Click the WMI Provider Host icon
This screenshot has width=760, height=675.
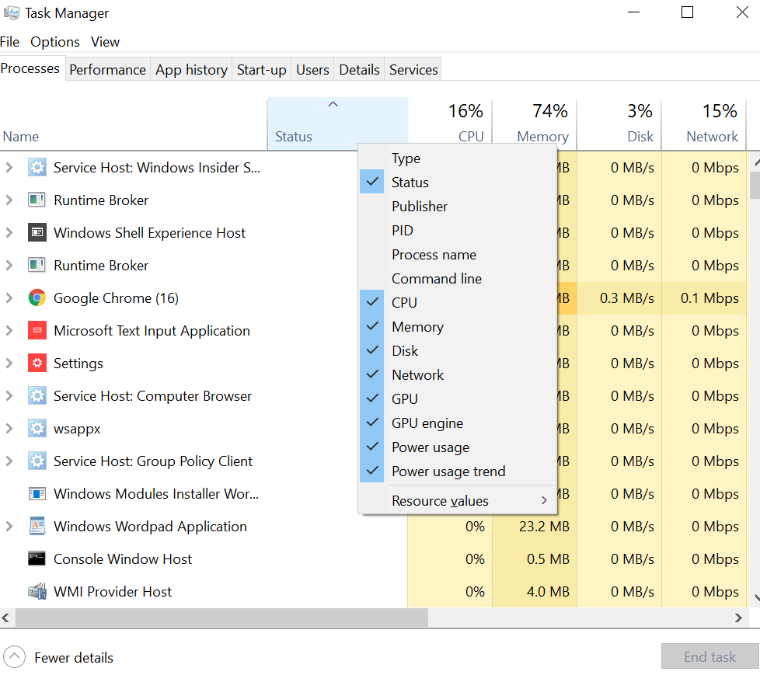coord(37,591)
